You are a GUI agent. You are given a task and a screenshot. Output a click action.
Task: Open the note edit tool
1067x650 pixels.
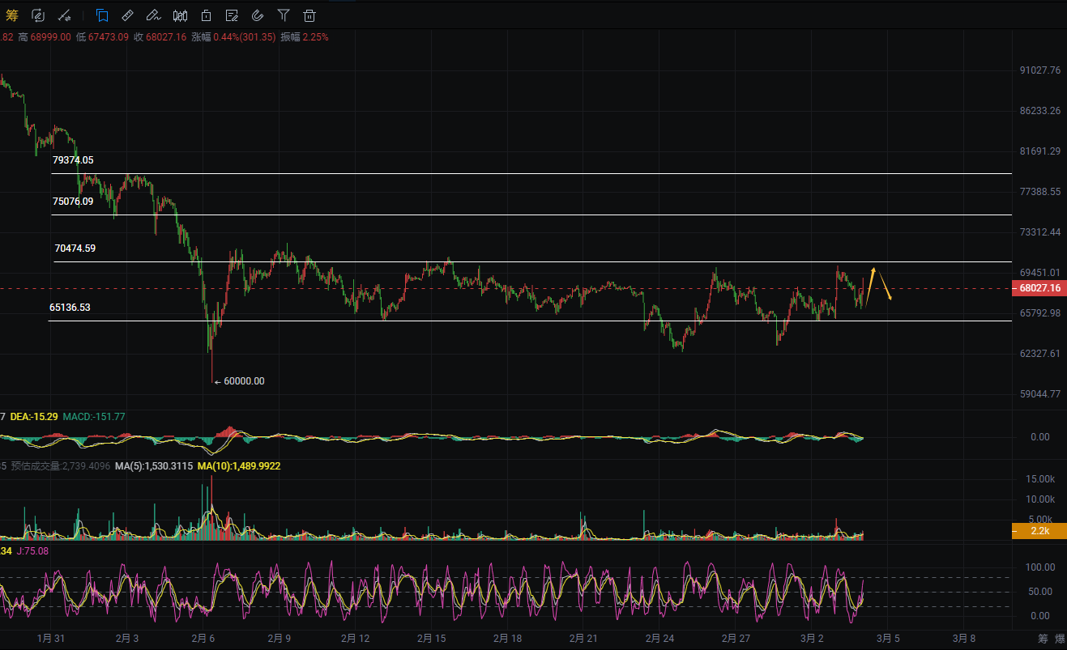(232, 15)
